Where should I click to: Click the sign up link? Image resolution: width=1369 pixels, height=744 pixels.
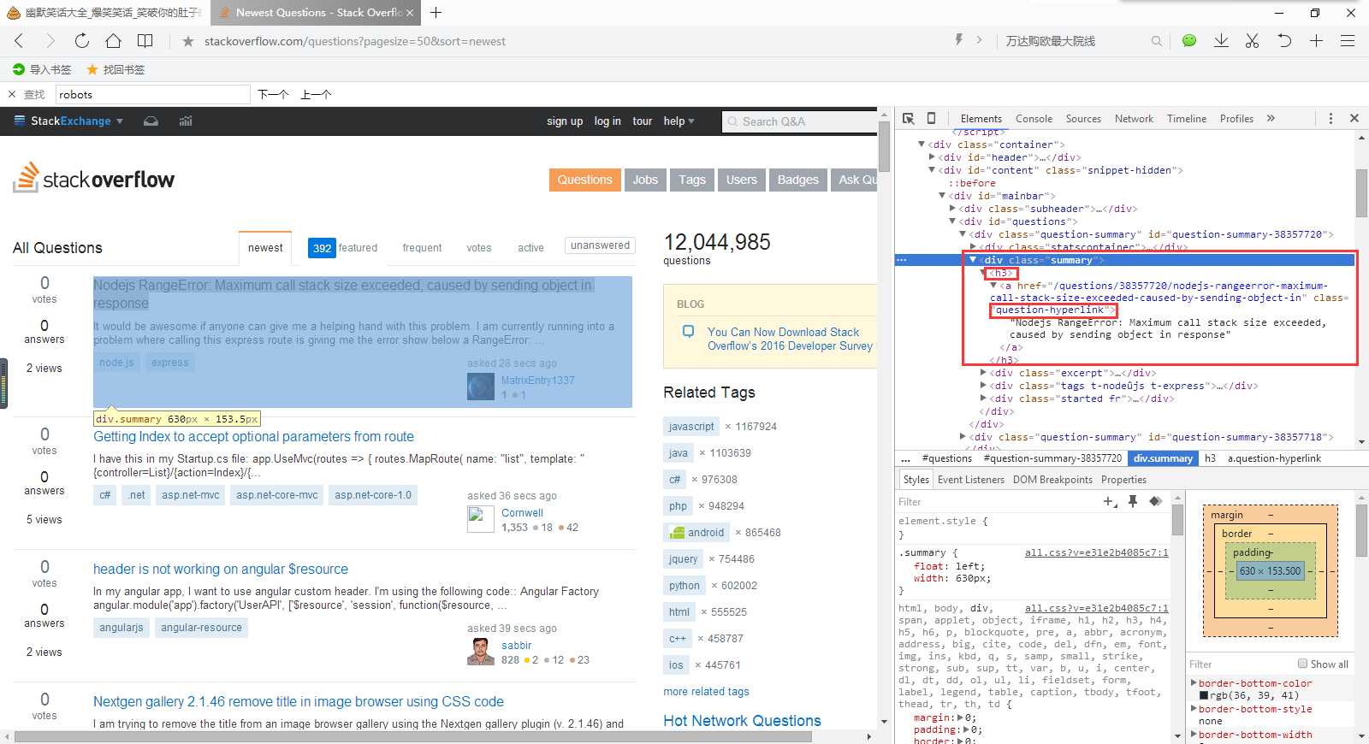pyautogui.click(x=565, y=121)
